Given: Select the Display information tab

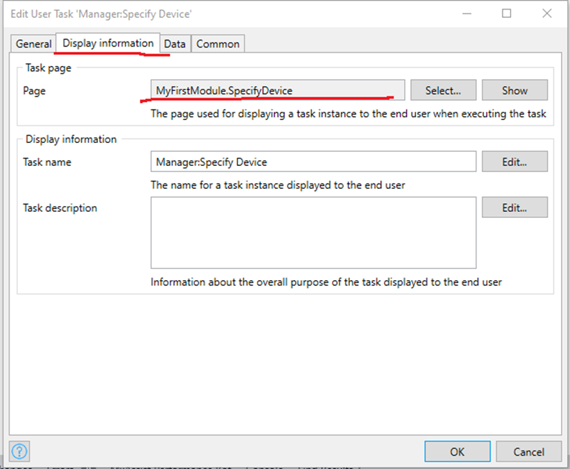Looking at the screenshot, I should tap(108, 43).
